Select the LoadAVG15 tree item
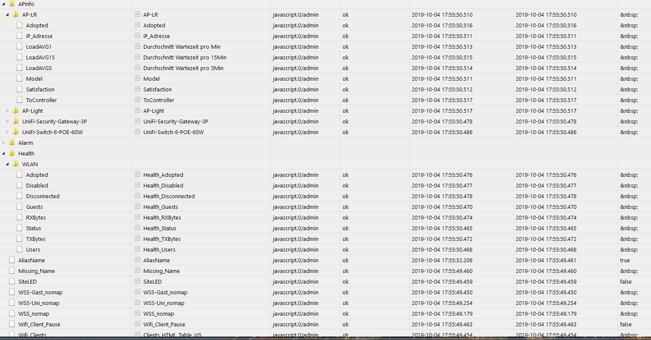Image resolution: width=651 pixels, height=340 pixels. pyautogui.click(x=40, y=57)
